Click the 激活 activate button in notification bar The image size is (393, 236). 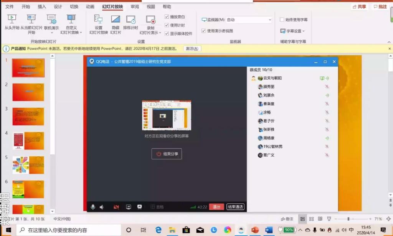pos(192,49)
